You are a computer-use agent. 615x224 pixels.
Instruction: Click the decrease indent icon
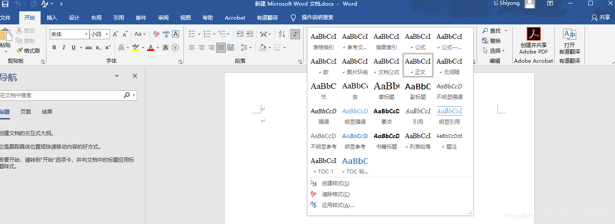[x=240, y=34]
